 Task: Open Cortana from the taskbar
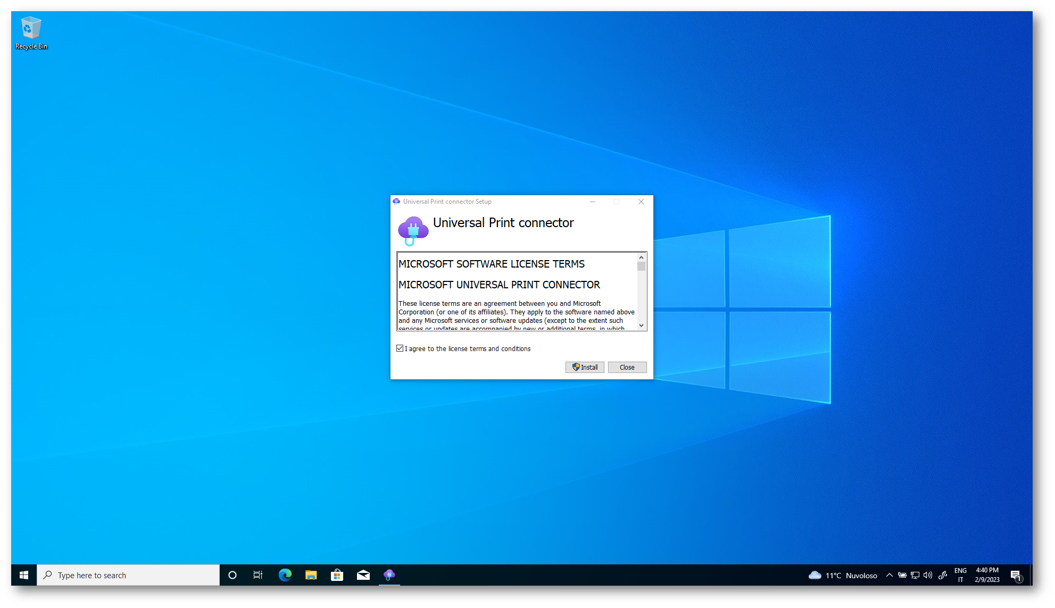point(232,575)
